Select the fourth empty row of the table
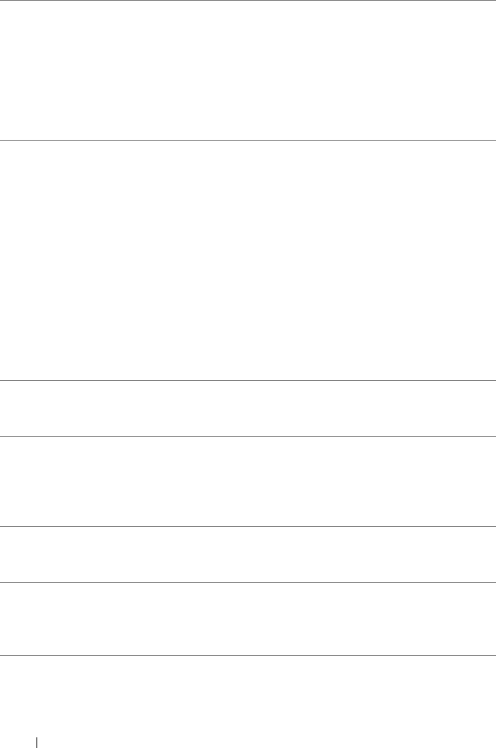This screenshot has height=748, width=496. [248, 481]
